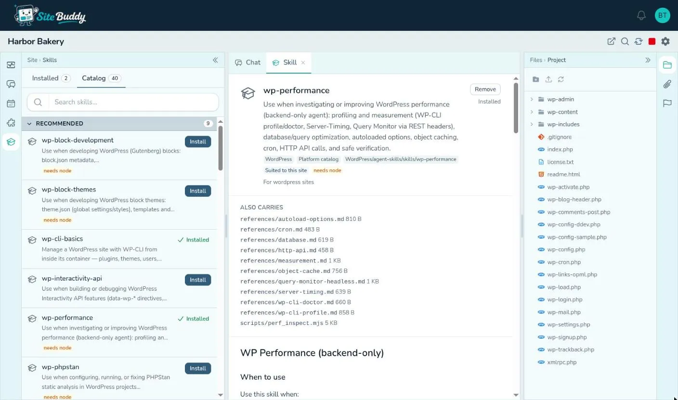
Task: Click the new folder icon in Files
Action: (x=535, y=79)
